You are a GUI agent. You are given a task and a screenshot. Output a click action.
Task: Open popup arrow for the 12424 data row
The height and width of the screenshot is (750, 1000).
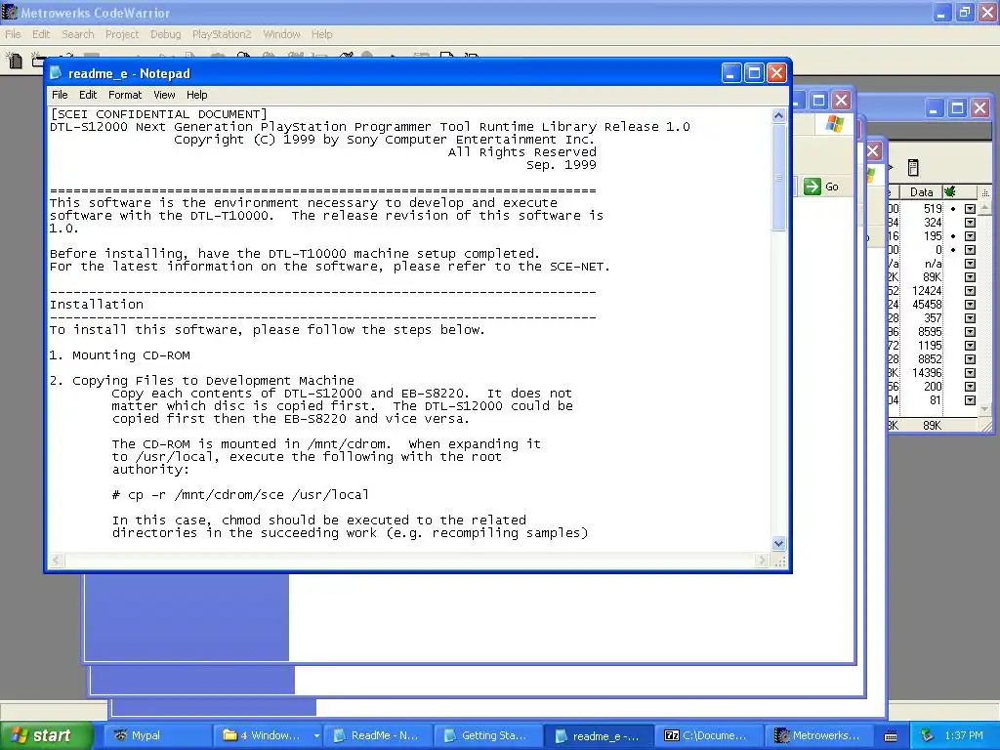pos(970,291)
